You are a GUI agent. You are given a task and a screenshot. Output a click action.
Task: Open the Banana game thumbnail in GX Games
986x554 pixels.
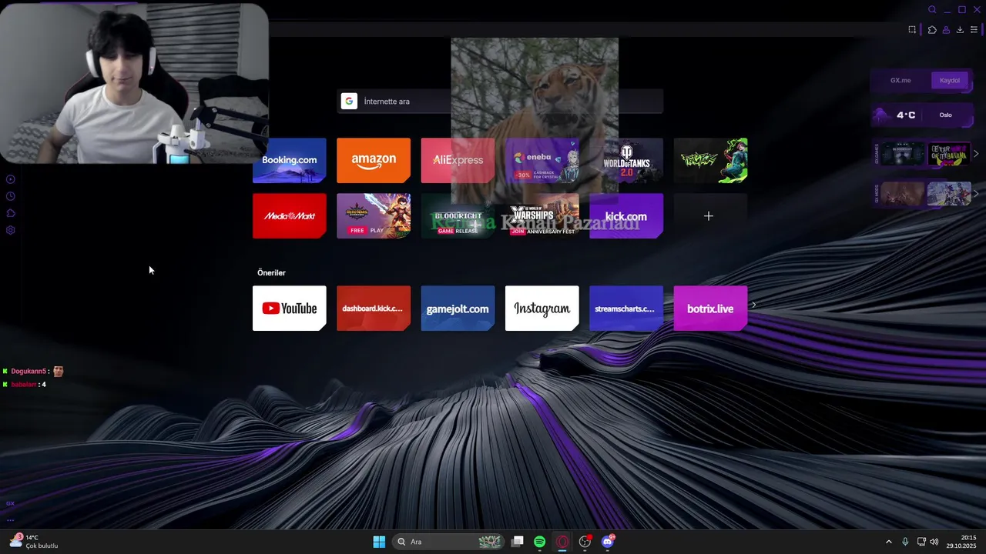(x=949, y=154)
